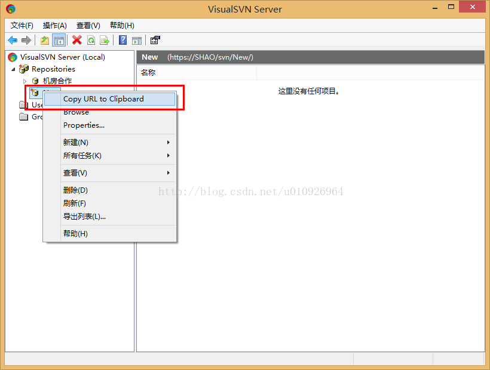Image resolution: width=490 pixels, height=370 pixels.
Task: Choose Copy URL to Clipboard
Action: tap(110, 99)
